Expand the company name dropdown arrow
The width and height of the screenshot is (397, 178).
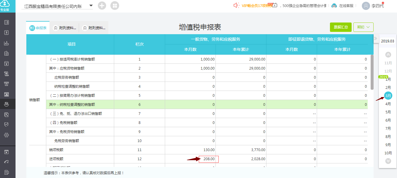[91, 6]
